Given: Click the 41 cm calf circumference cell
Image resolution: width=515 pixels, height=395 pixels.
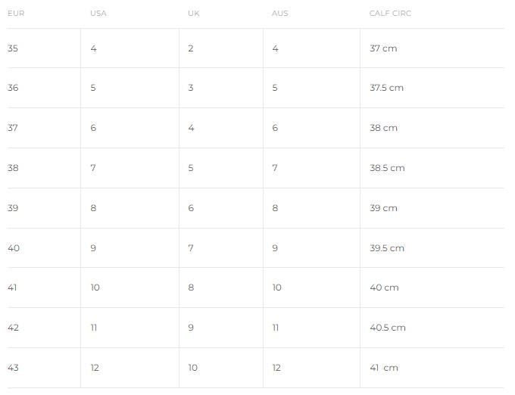Looking at the screenshot, I should (384, 368).
